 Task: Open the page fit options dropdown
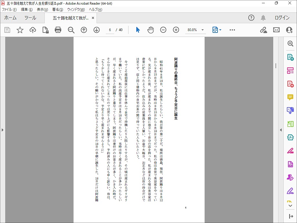click(217, 30)
